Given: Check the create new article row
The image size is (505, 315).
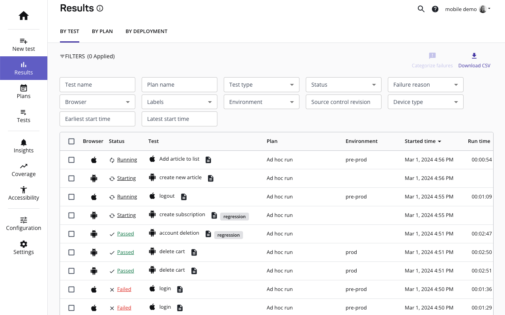Looking at the screenshot, I should [x=71, y=178].
